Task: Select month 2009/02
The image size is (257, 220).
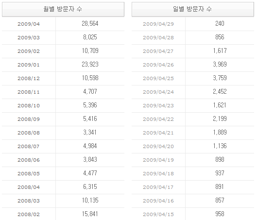Action: coord(29,51)
